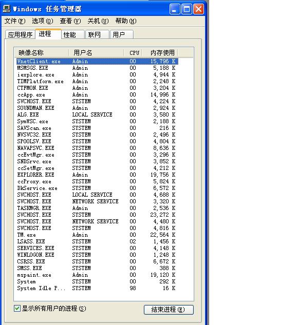
Task: Toggle 显示所有用户的进程 checkbox
Action: coord(17,309)
